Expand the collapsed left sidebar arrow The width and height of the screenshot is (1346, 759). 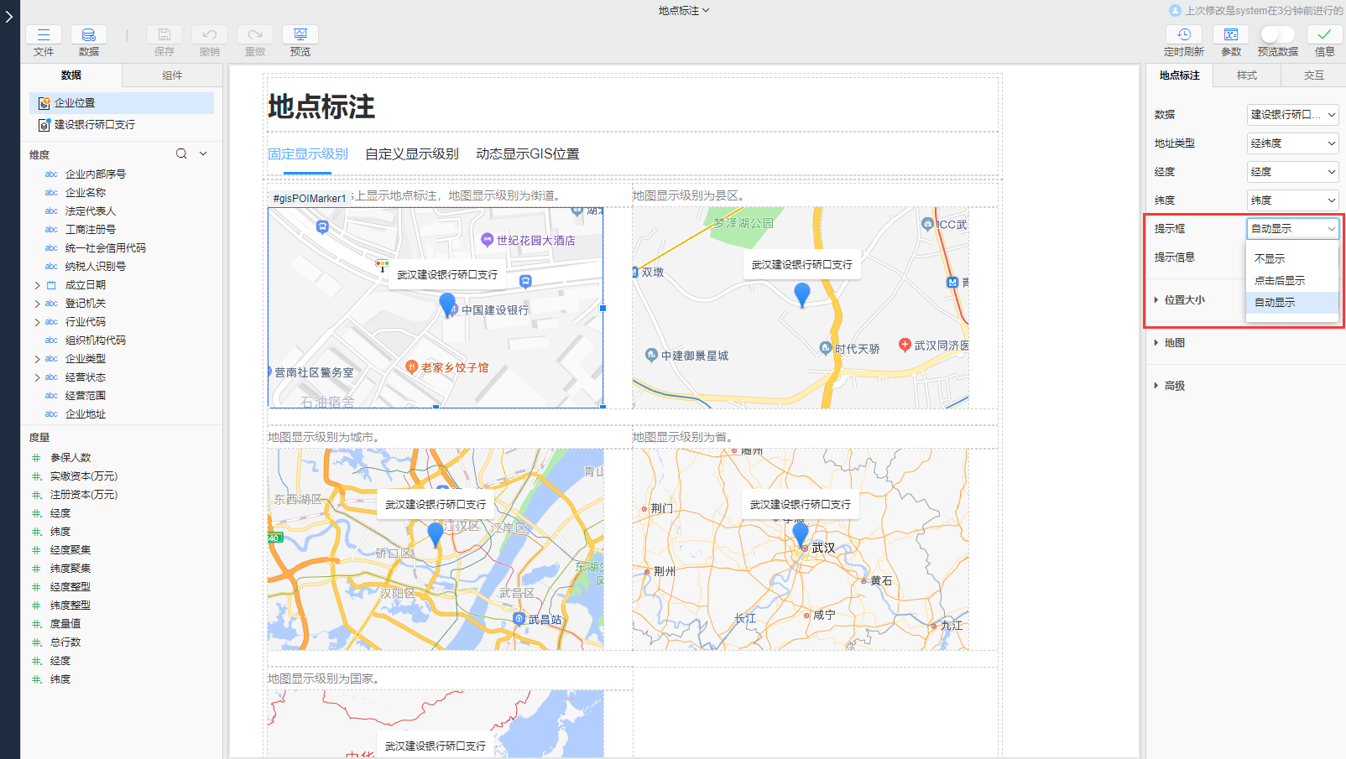click(x=9, y=17)
